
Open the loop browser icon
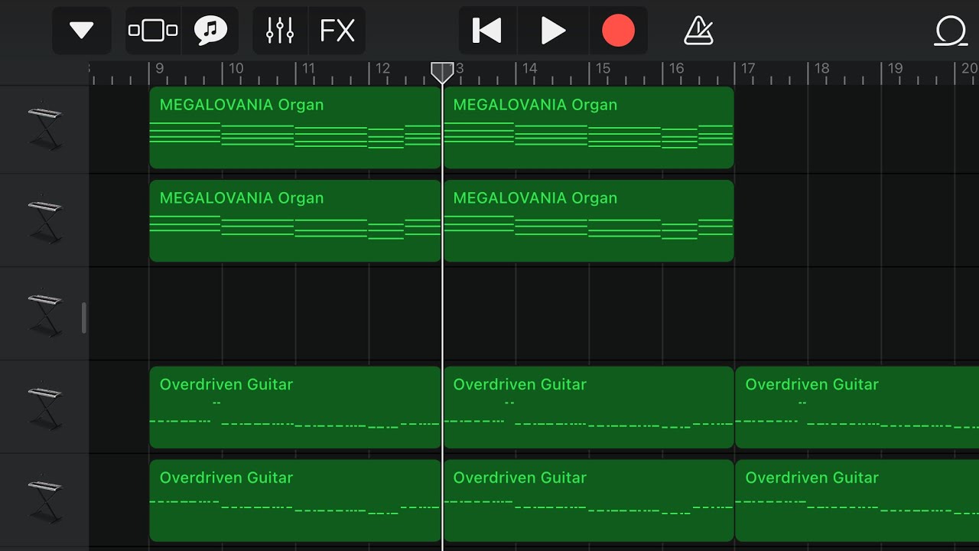point(951,31)
